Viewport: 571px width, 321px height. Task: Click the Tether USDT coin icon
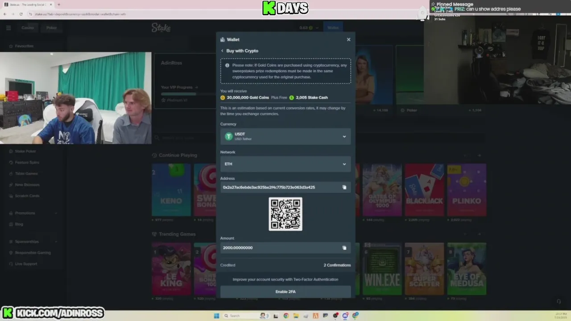tap(229, 136)
